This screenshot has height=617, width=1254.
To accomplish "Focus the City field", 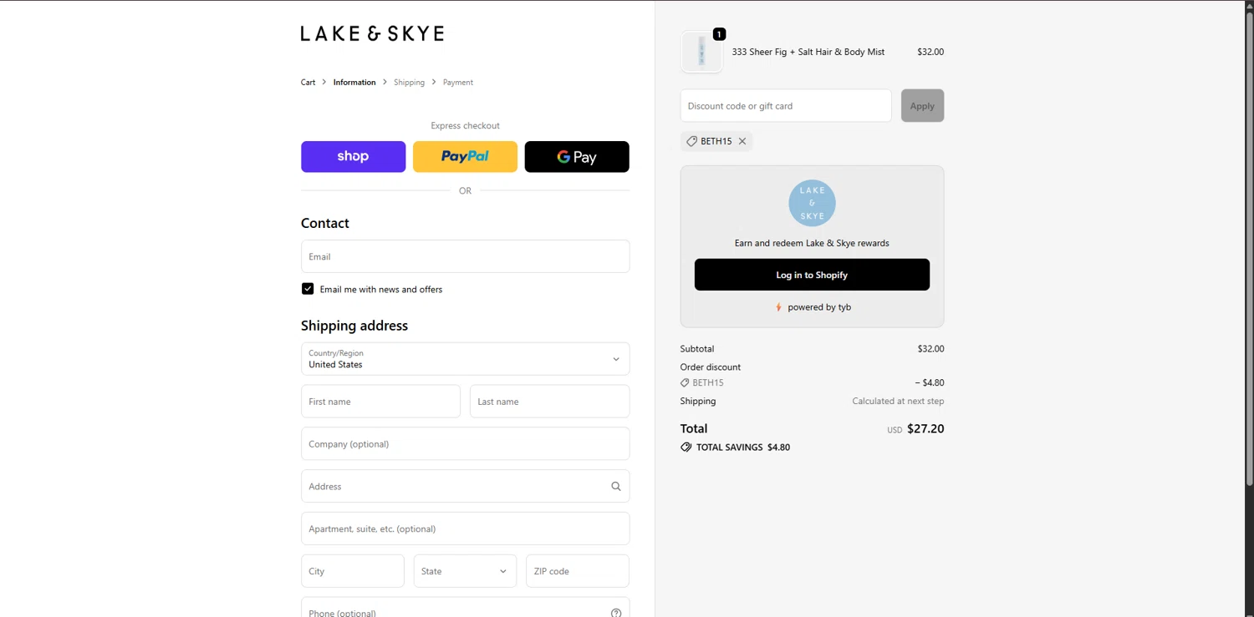I will pos(353,571).
